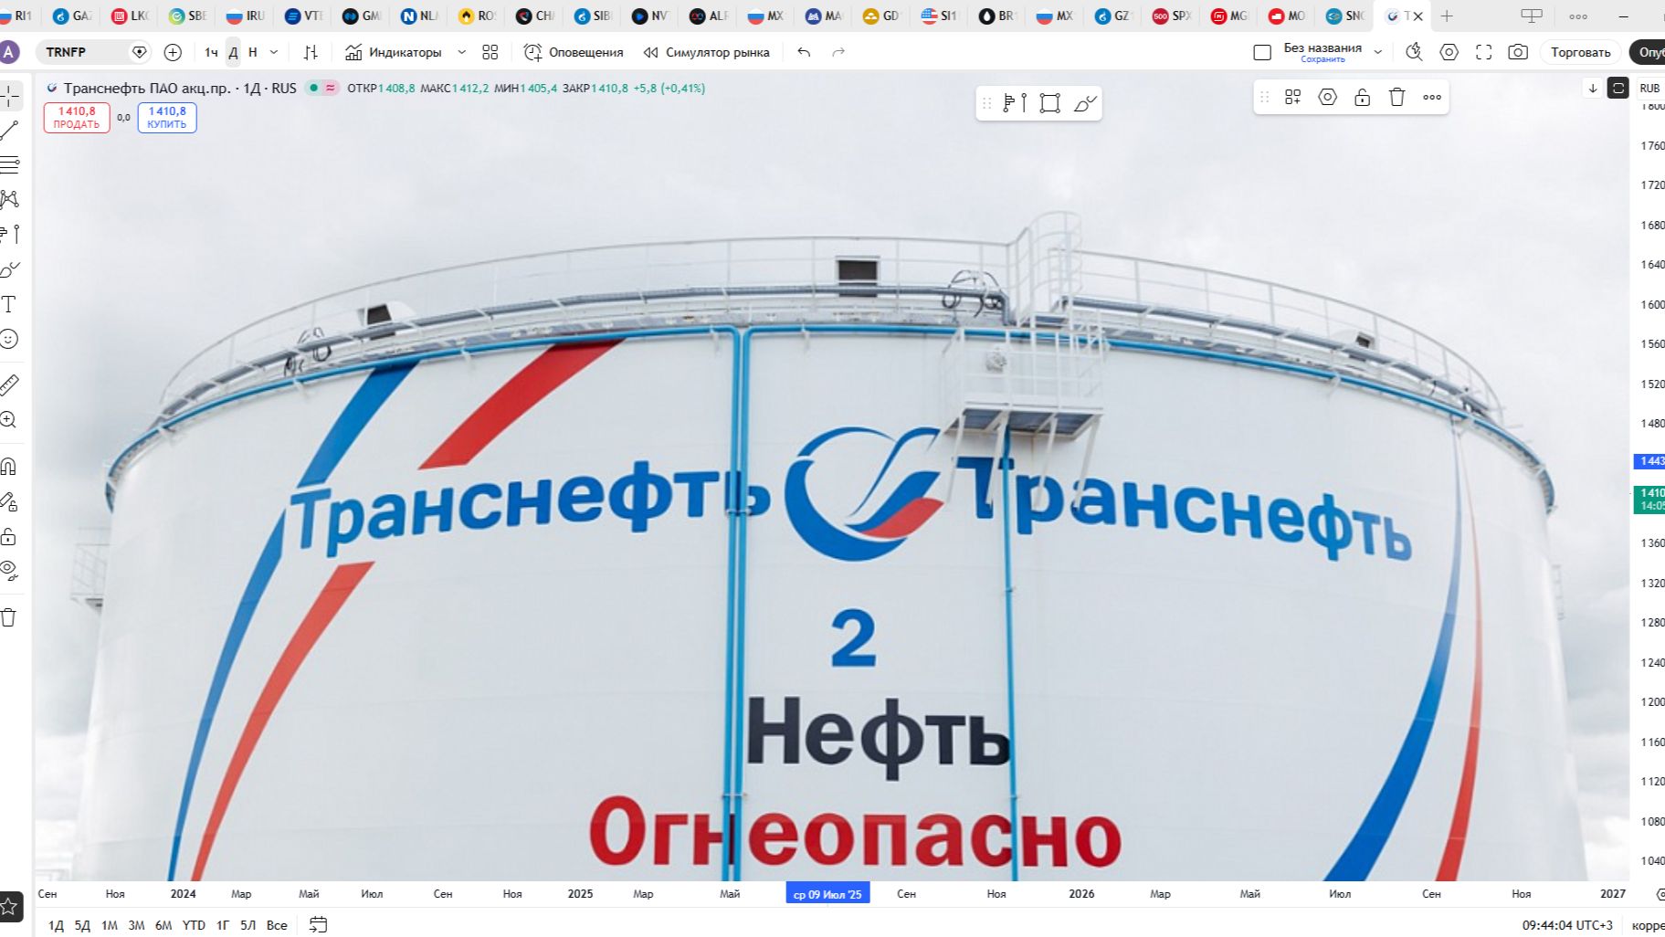Expand the Индикаторы templates dropdown arrow
This screenshot has width=1665, height=937.
(461, 52)
